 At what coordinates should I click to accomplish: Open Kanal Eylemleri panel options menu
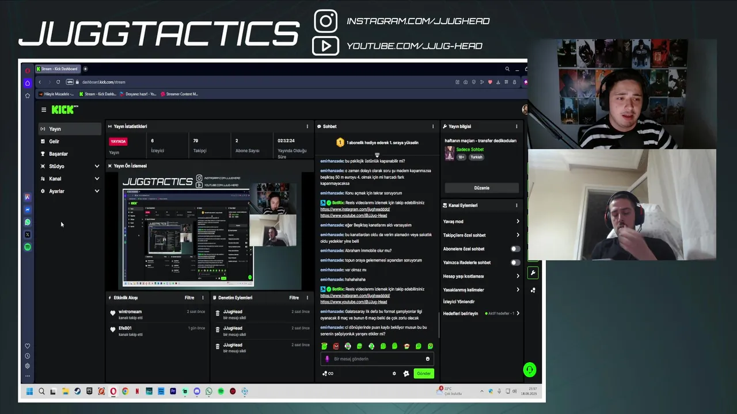click(516, 205)
